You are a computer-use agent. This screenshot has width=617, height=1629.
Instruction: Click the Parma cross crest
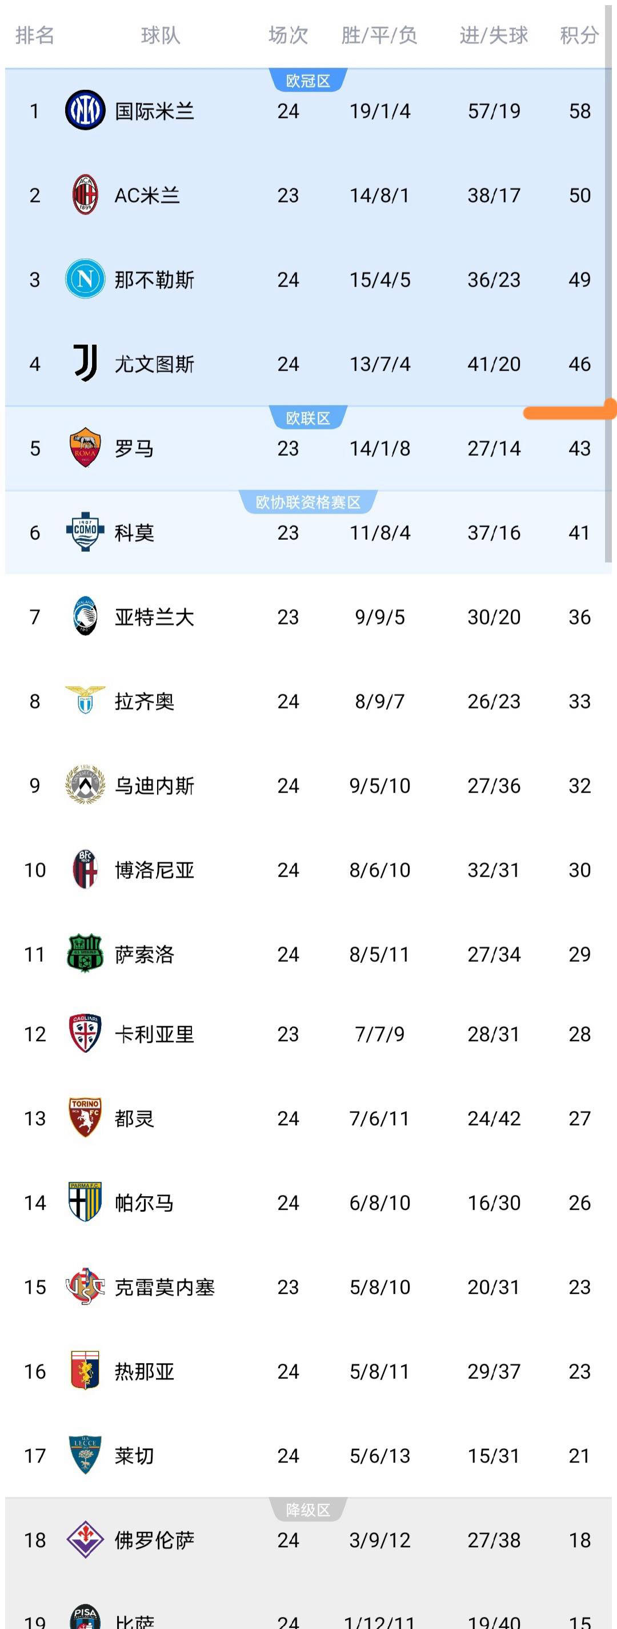pos(85,1202)
